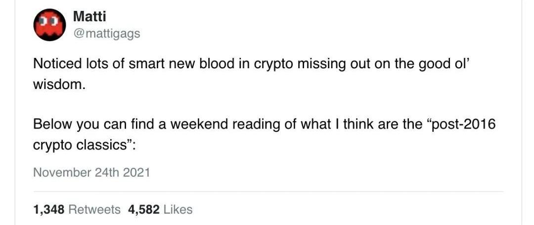534x225 pixels.
Task: Click the 'crypto classics' line
Action: coord(85,145)
